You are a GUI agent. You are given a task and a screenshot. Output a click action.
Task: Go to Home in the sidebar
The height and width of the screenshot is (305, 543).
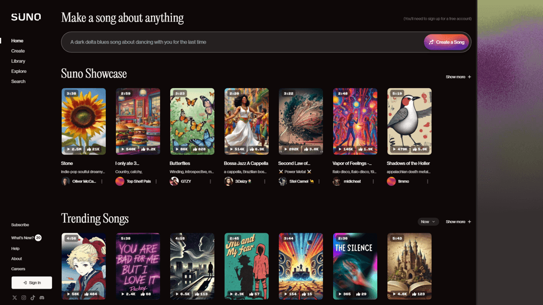click(x=18, y=41)
